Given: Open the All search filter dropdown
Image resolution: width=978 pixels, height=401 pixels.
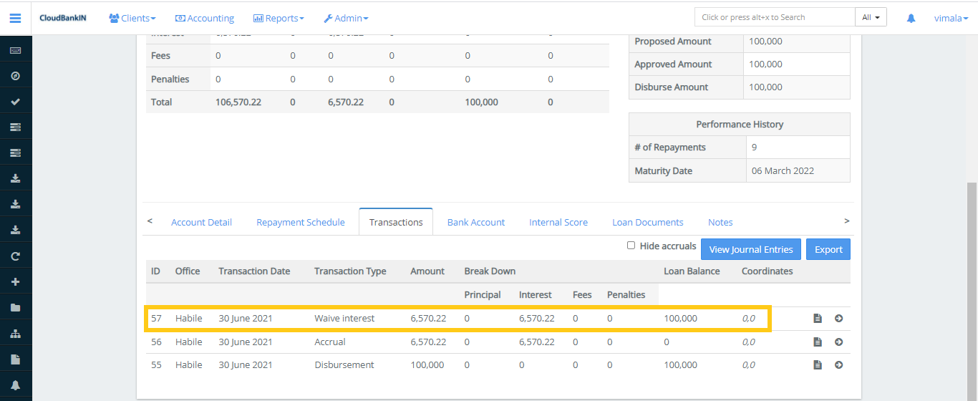Looking at the screenshot, I should (x=871, y=17).
